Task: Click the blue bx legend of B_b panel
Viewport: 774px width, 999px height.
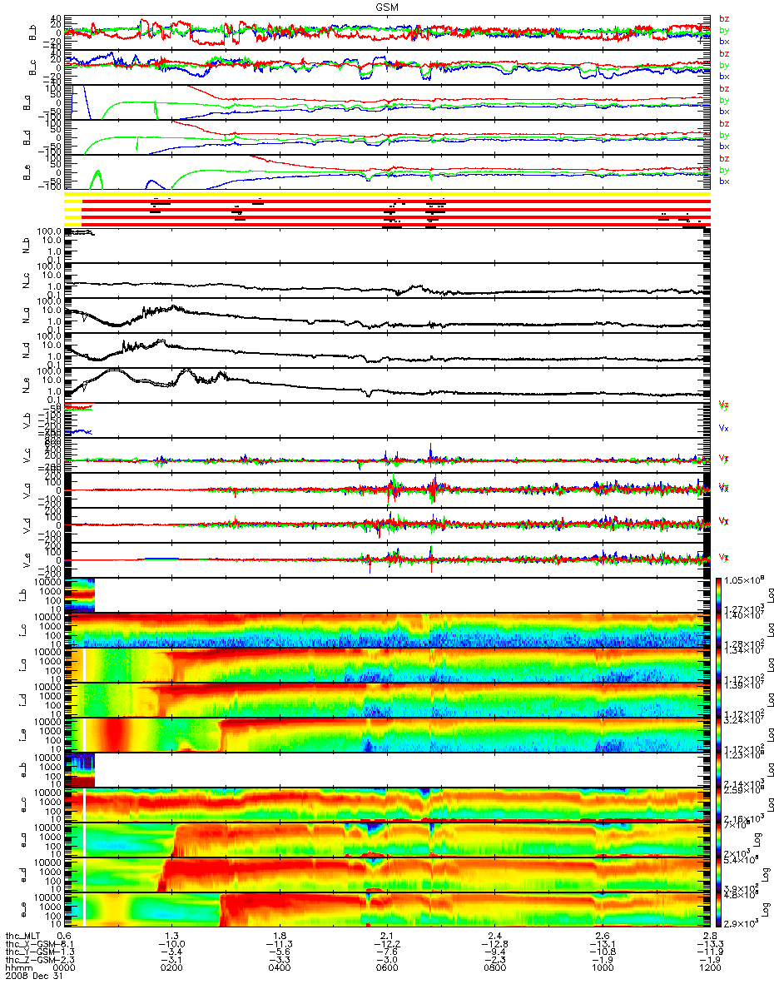Action: (x=724, y=41)
